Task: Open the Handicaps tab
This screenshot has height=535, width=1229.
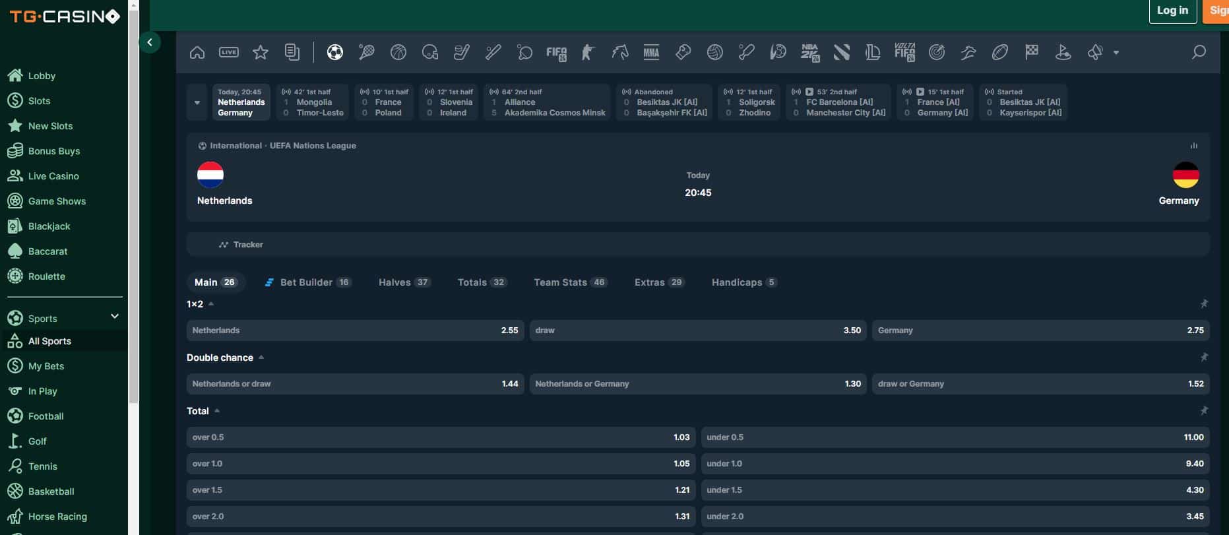Action: pyautogui.click(x=744, y=282)
